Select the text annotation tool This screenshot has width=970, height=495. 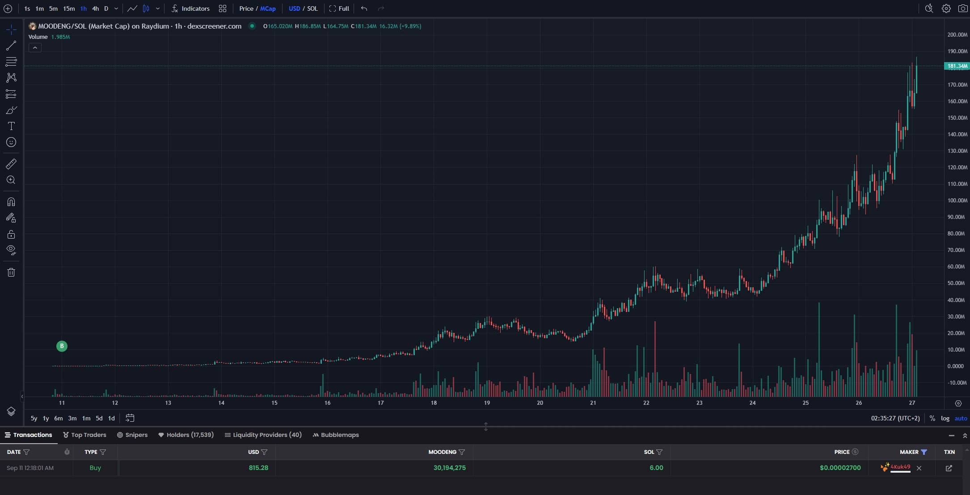[11, 126]
